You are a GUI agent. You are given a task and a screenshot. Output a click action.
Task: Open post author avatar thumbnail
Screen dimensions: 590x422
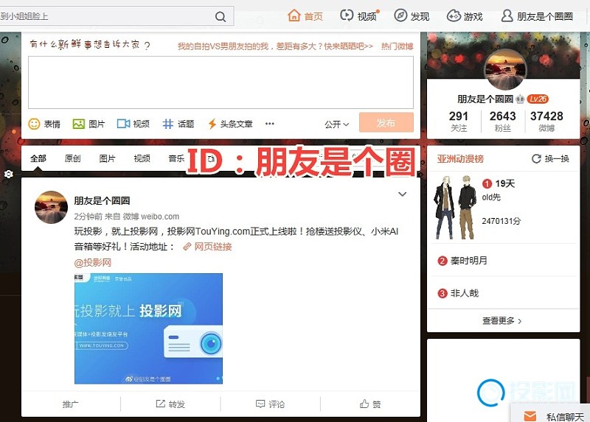pyautogui.click(x=51, y=208)
